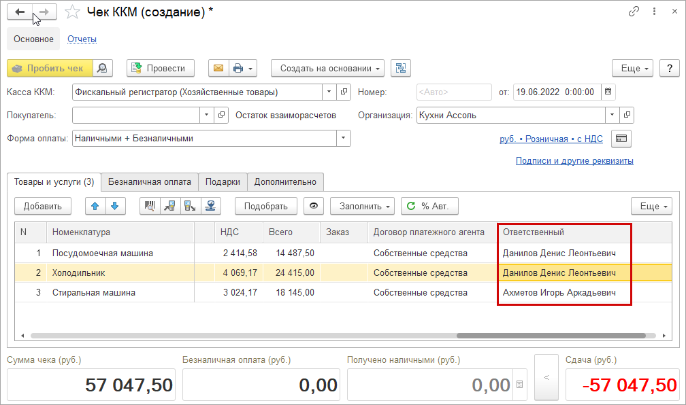This screenshot has width=686, height=405.
Task: Click the table scroll right arrow
Action: click(x=664, y=336)
